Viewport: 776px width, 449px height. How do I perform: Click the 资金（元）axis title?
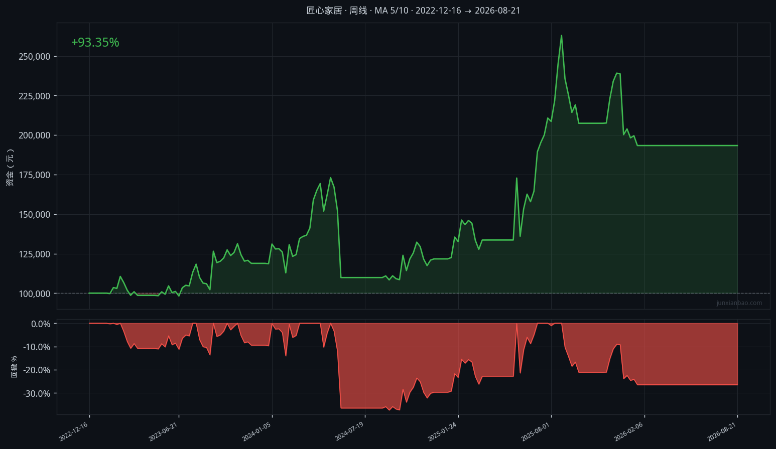click(10, 168)
